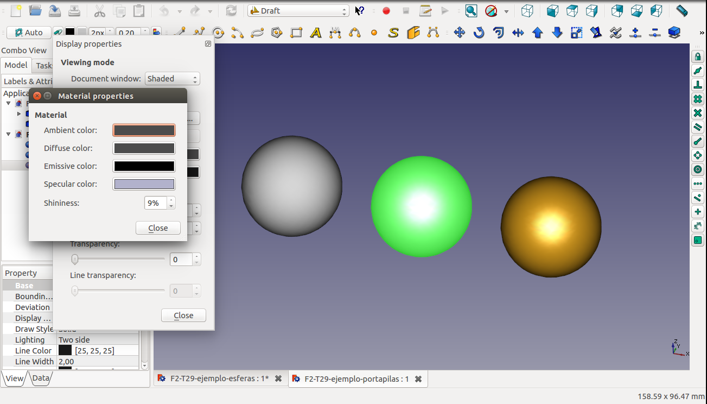Close the Material properties dialog with Close

pyautogui.click(x=158, y=228)
